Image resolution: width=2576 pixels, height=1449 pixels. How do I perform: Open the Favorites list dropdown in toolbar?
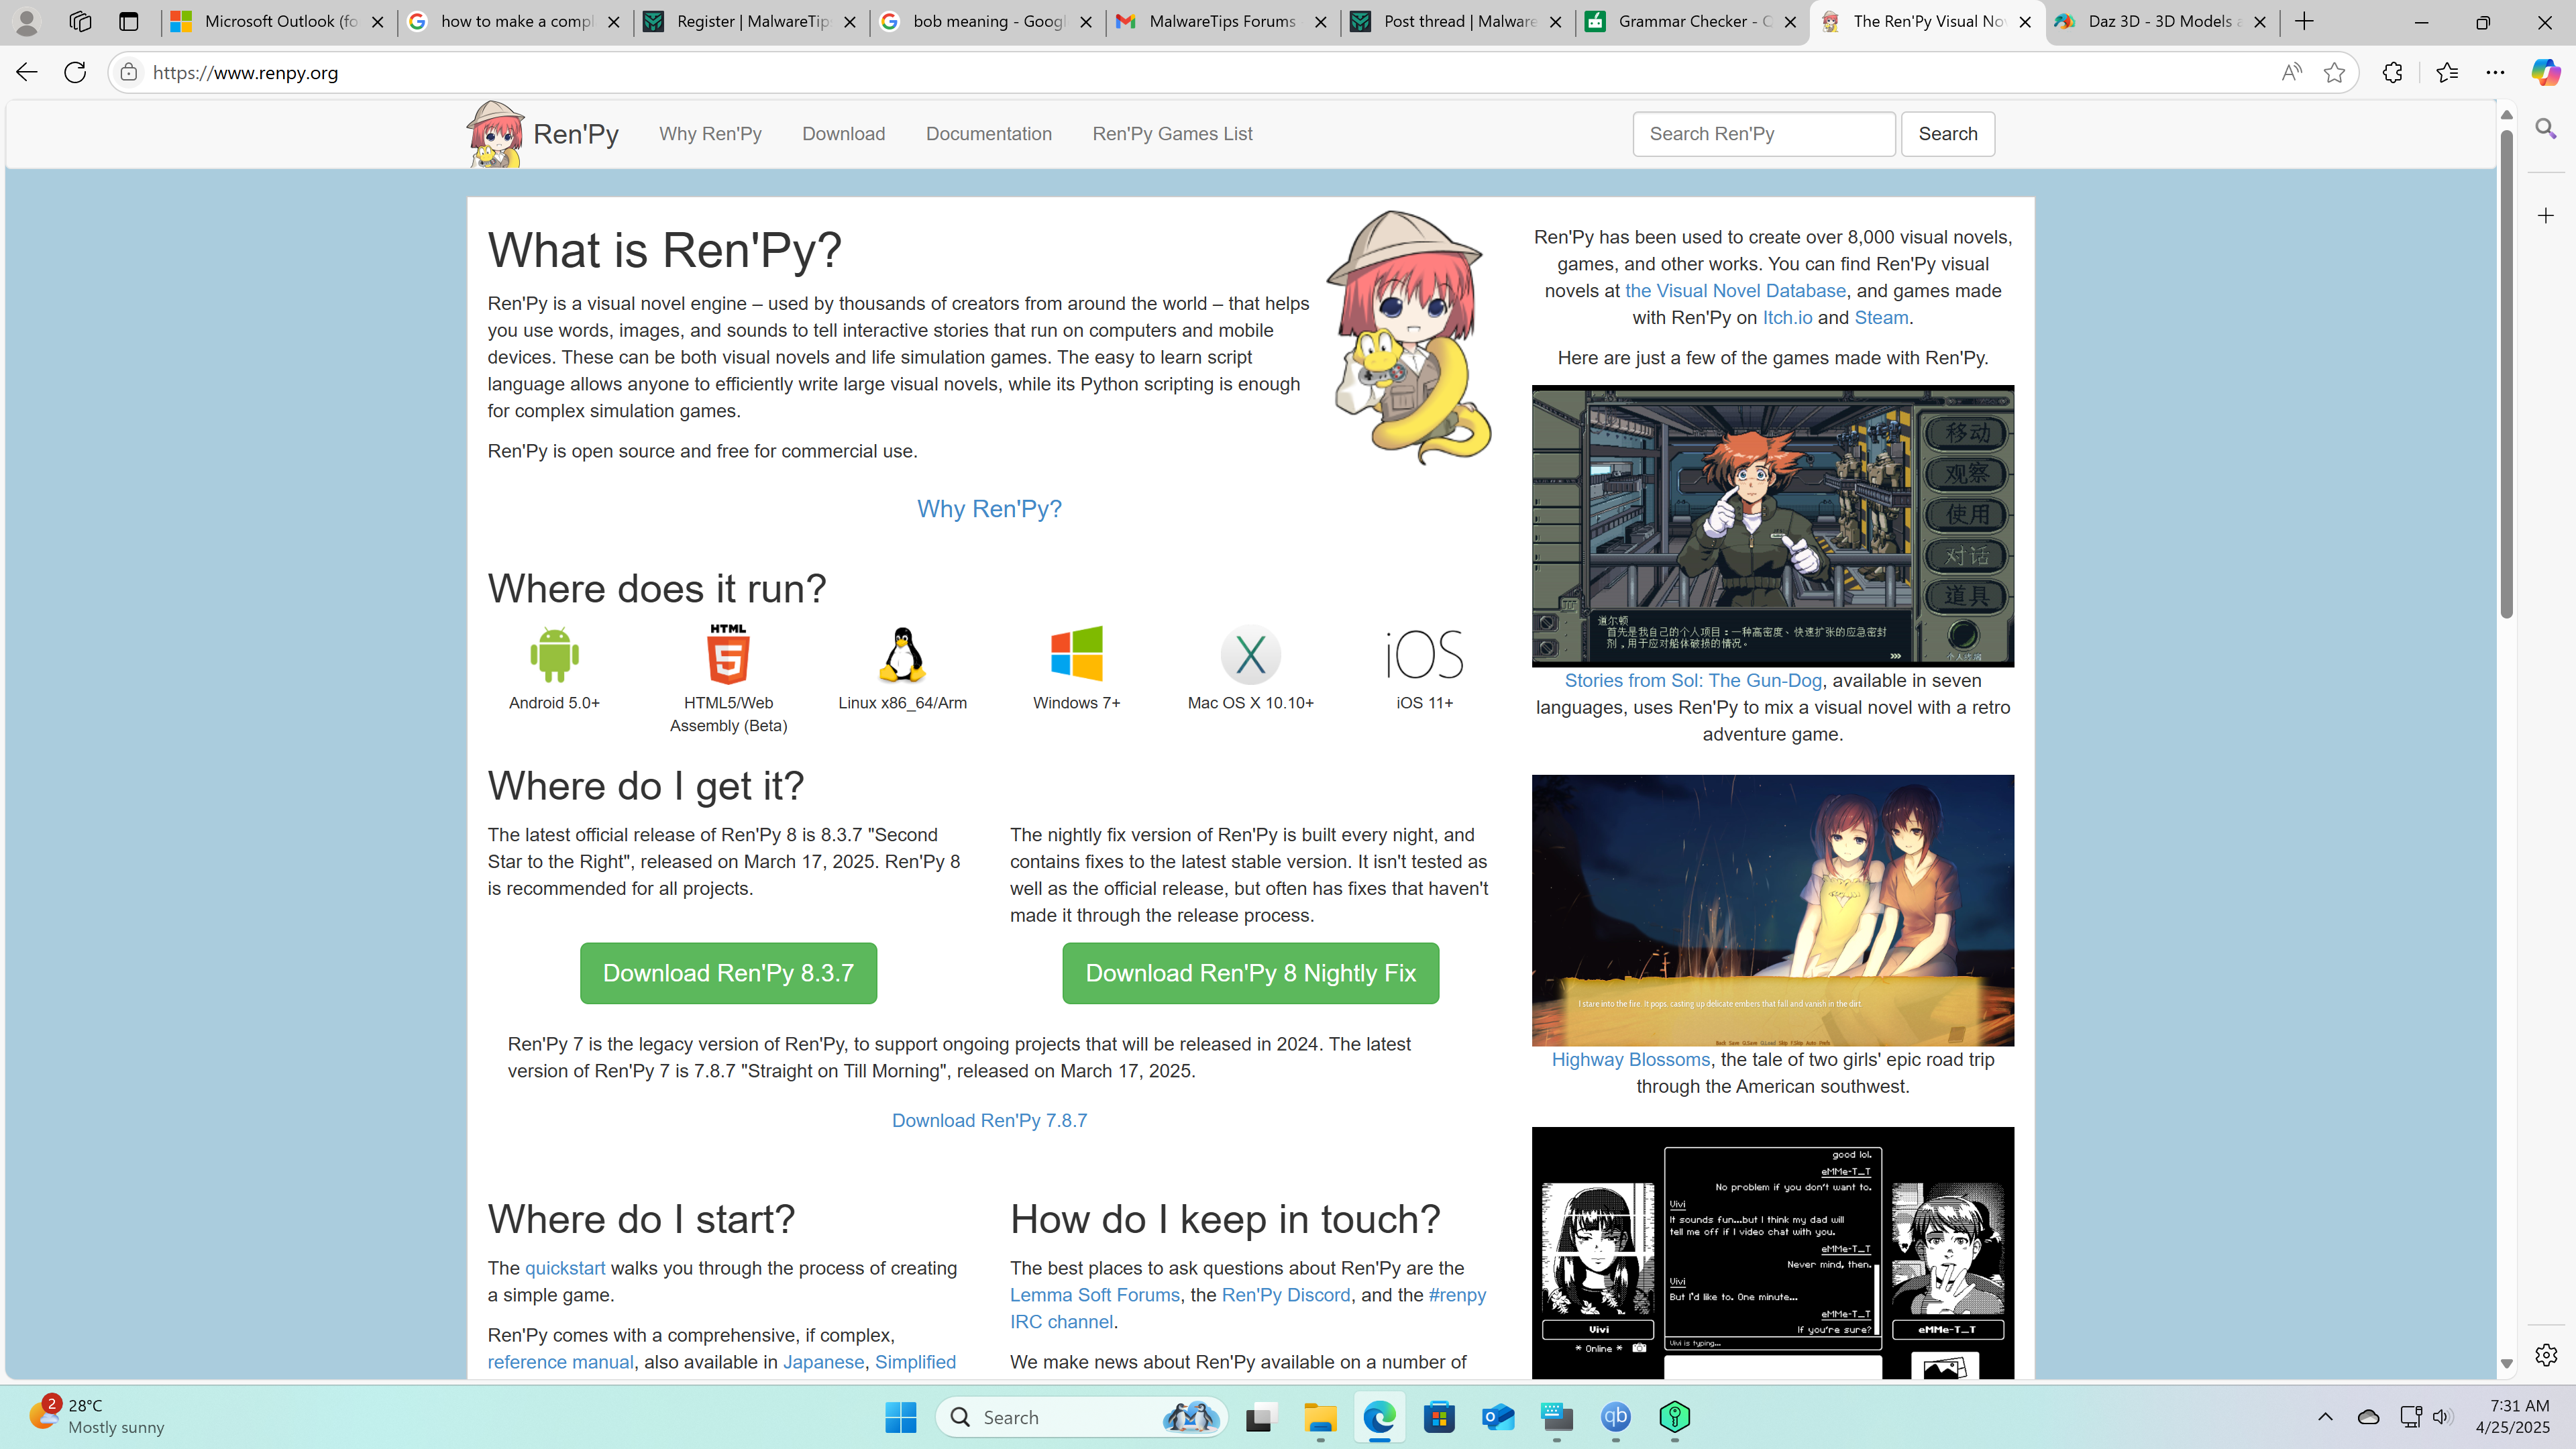[2447, 72]
